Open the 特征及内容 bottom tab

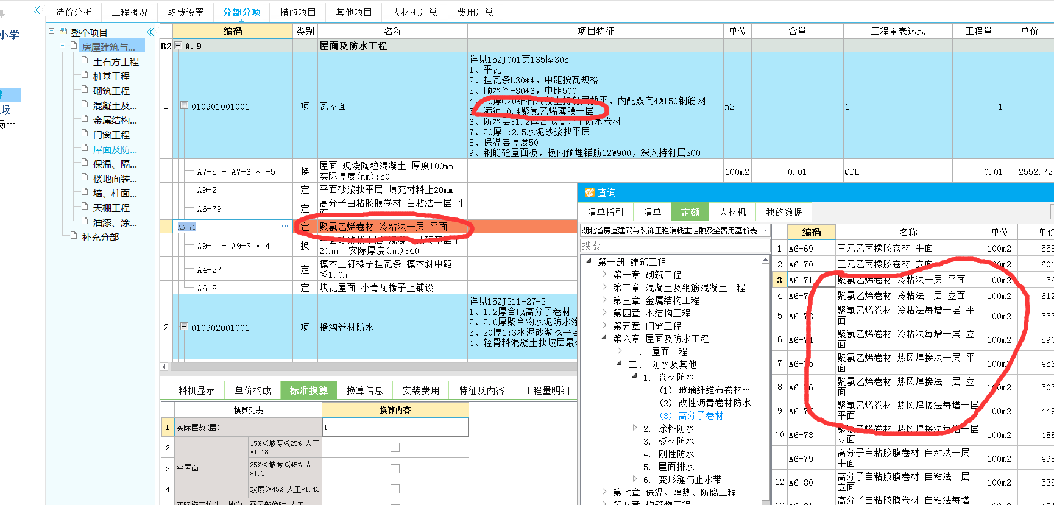coord(482,390)
